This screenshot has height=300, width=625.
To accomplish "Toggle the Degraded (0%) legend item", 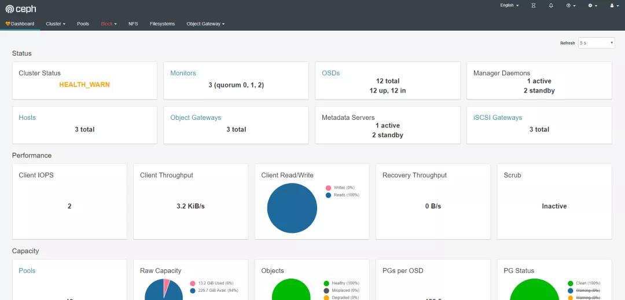I will [341, 298].
